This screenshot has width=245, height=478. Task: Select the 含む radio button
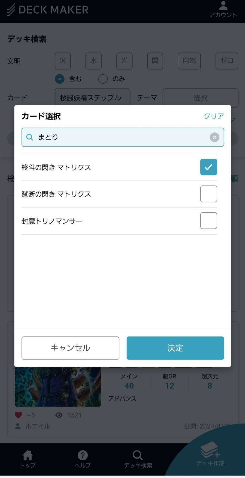tap(60, 79)
